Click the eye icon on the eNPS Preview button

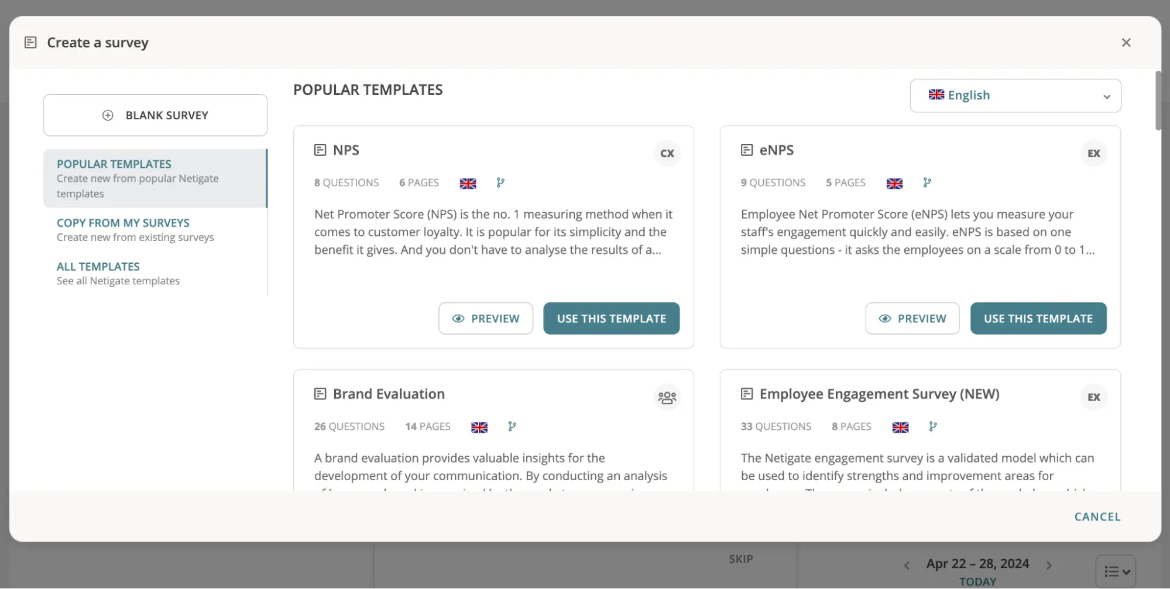pos(884,318)
